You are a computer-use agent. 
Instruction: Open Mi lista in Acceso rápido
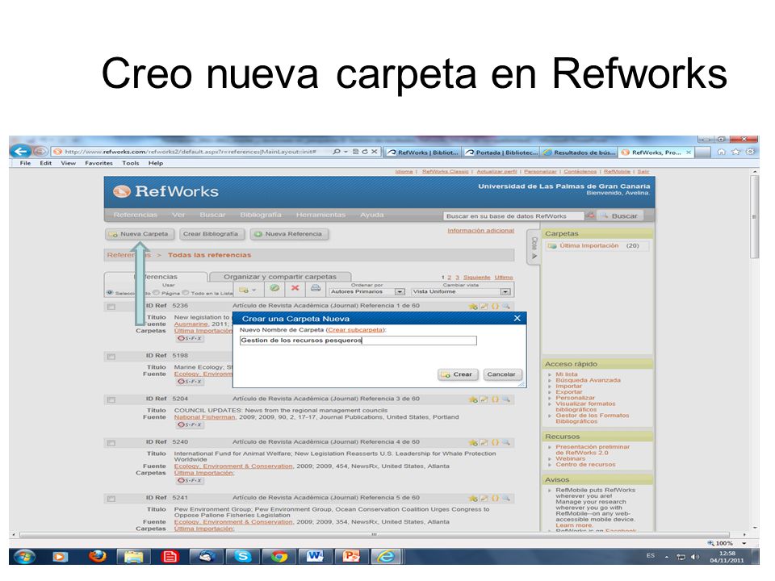point(567,374)
